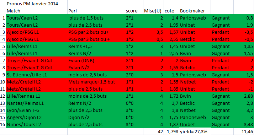
Task: Select row number 12 header
Action: [x=3, y=96]
